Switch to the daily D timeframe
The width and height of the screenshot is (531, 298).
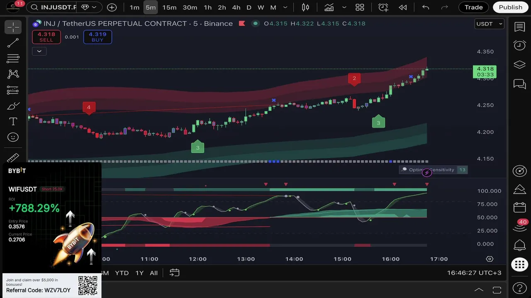249,7
